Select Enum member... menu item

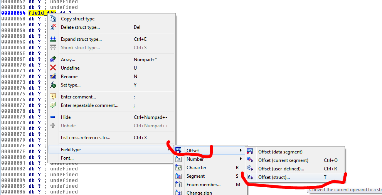pyautogui.click(x=203, y=185)
